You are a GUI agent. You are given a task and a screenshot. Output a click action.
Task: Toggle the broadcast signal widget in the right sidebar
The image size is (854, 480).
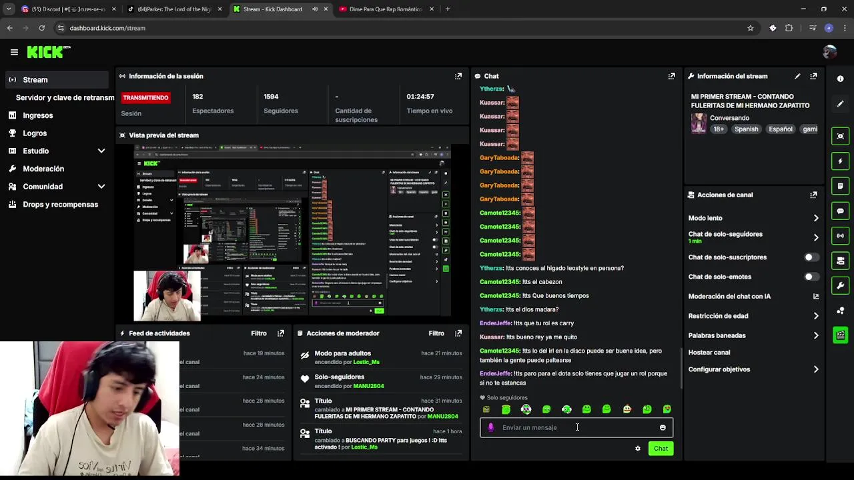[x=840, y=235]
